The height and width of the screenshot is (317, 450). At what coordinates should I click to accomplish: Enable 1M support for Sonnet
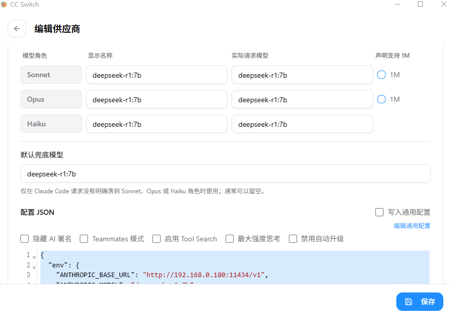coord(381,75)
